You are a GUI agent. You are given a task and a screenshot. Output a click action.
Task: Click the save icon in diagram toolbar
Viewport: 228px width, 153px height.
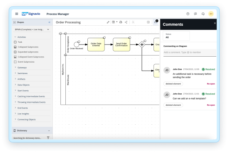[x=113, y=22]
